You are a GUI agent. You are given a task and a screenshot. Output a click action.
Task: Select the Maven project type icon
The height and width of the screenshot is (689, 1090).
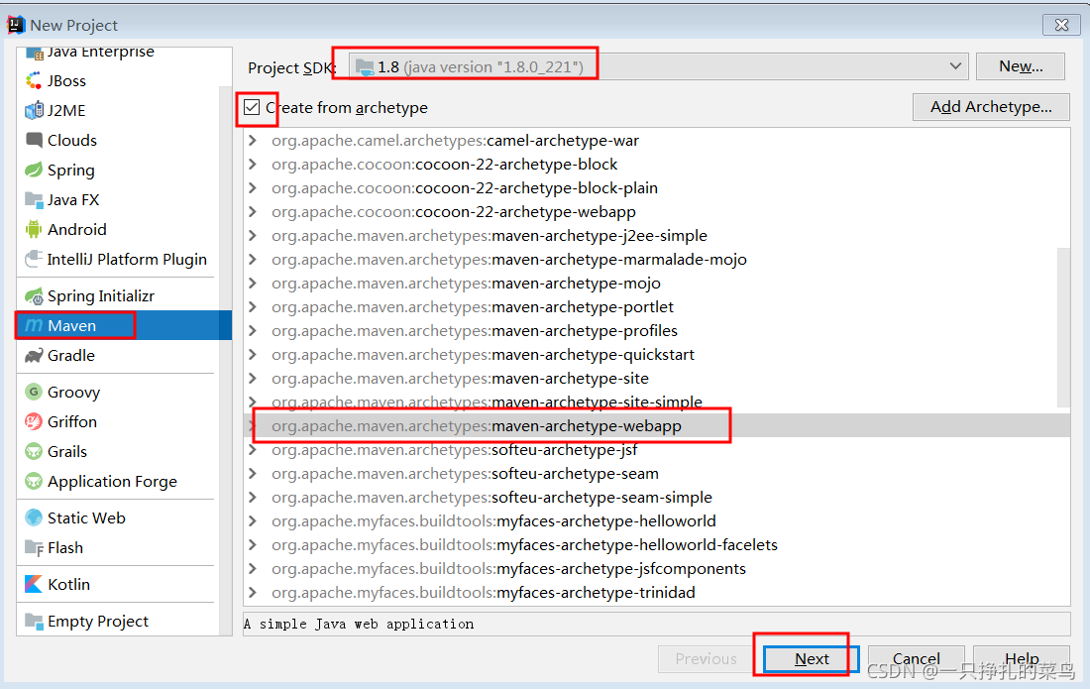coord(35,324)
